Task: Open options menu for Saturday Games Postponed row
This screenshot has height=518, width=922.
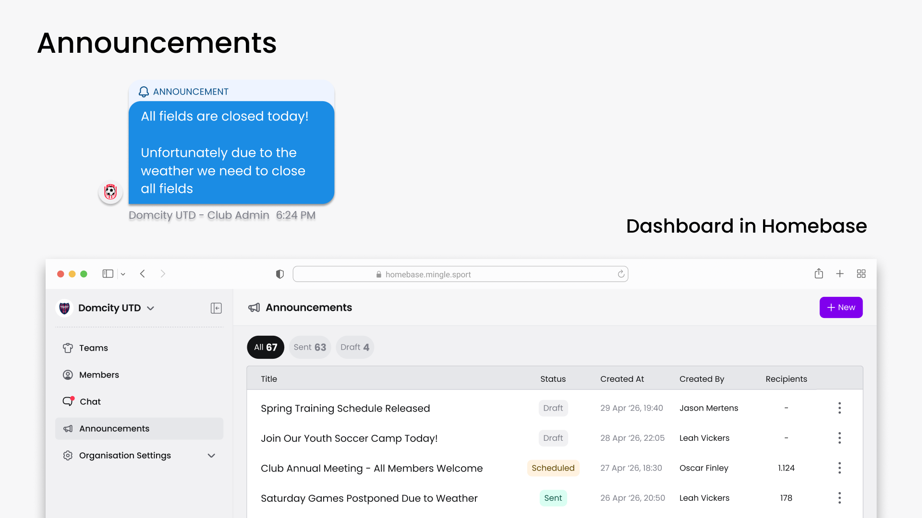Action: (839, 498)
